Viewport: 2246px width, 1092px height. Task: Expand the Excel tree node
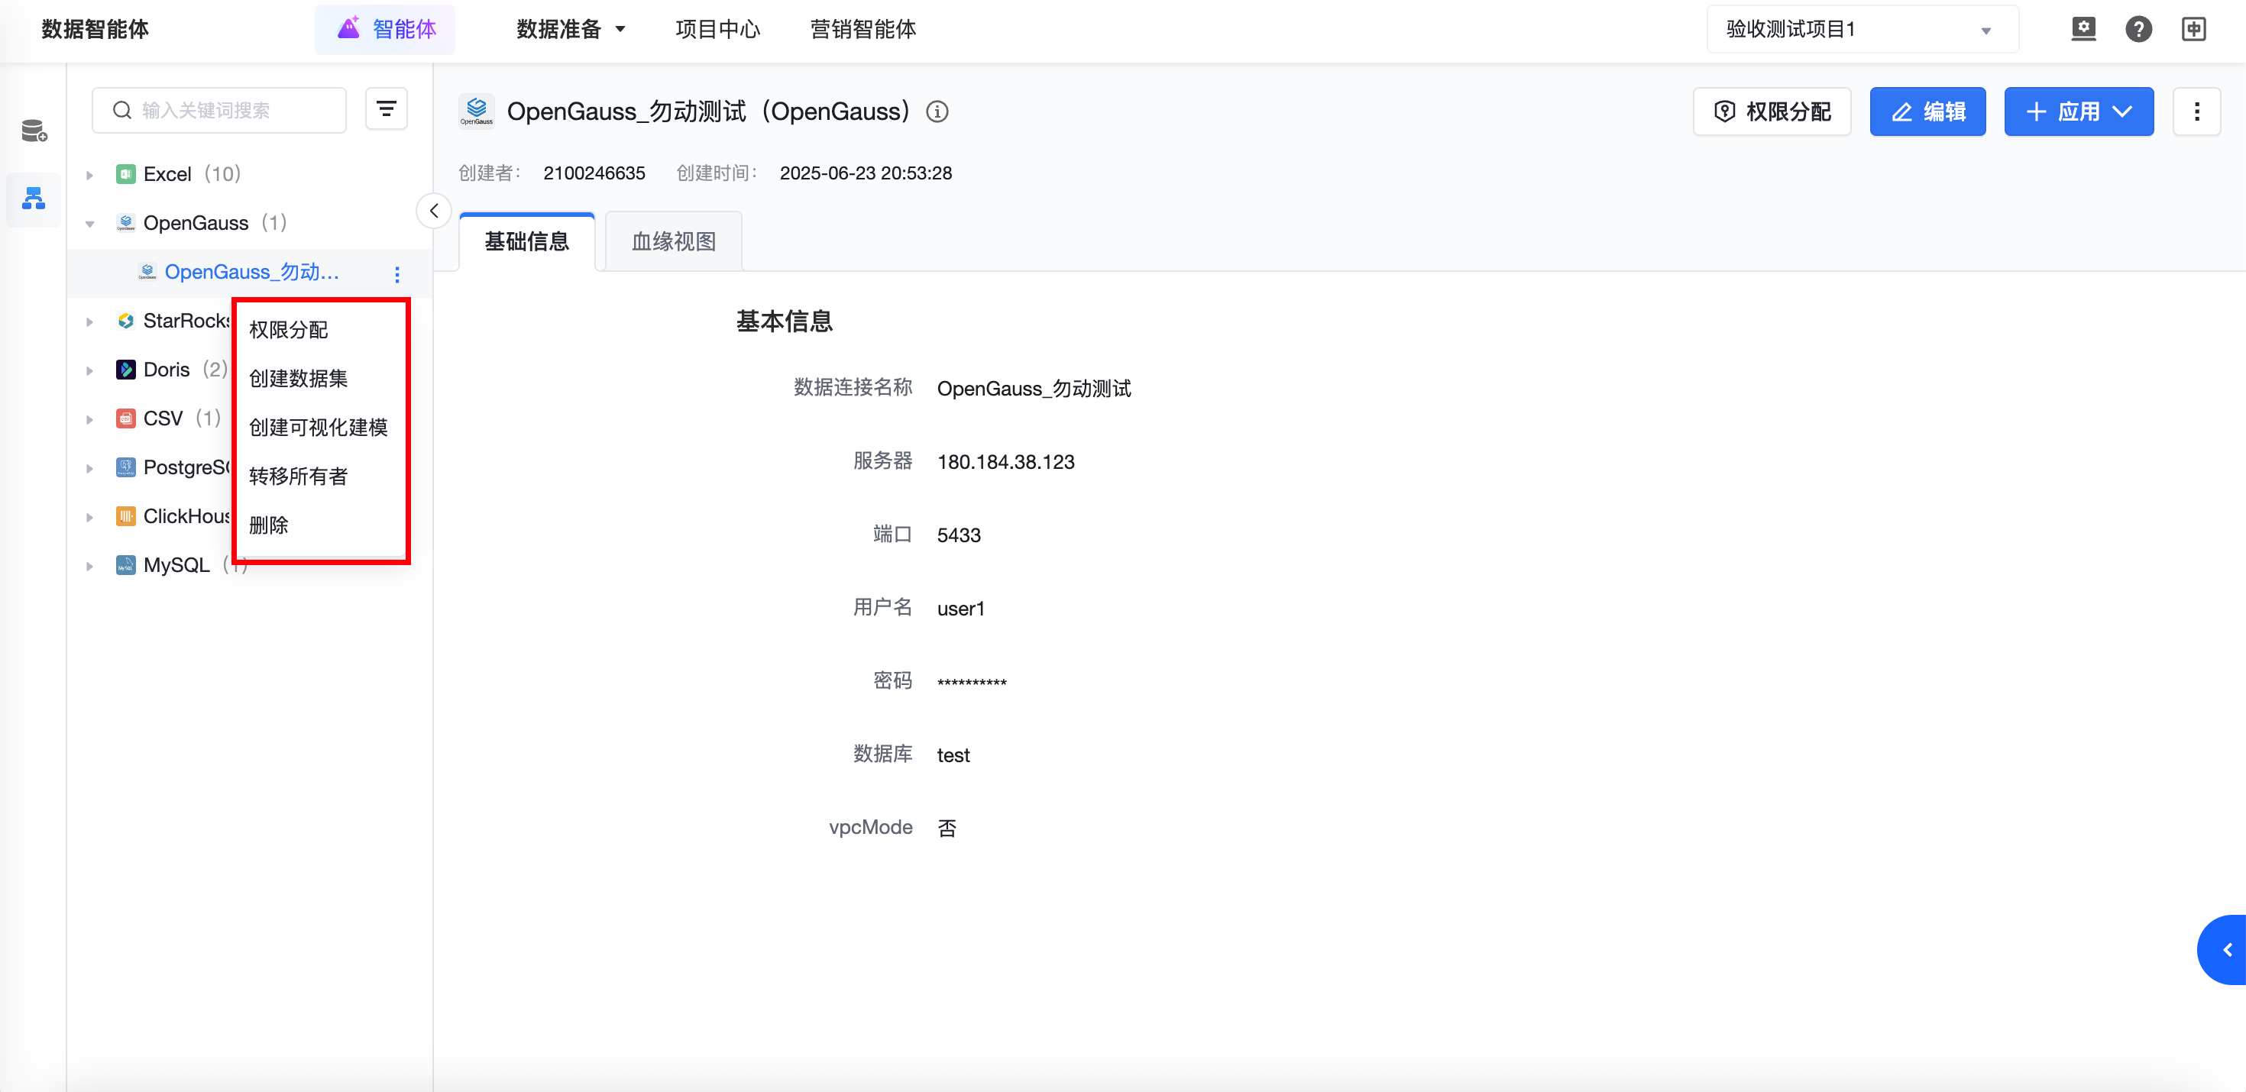point(89,174)
